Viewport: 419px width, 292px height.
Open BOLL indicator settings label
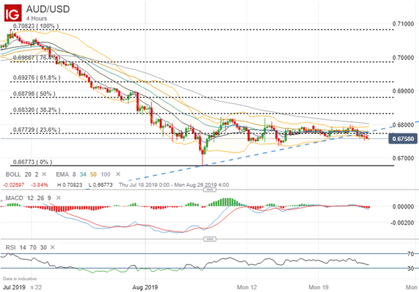coord(13,175)
